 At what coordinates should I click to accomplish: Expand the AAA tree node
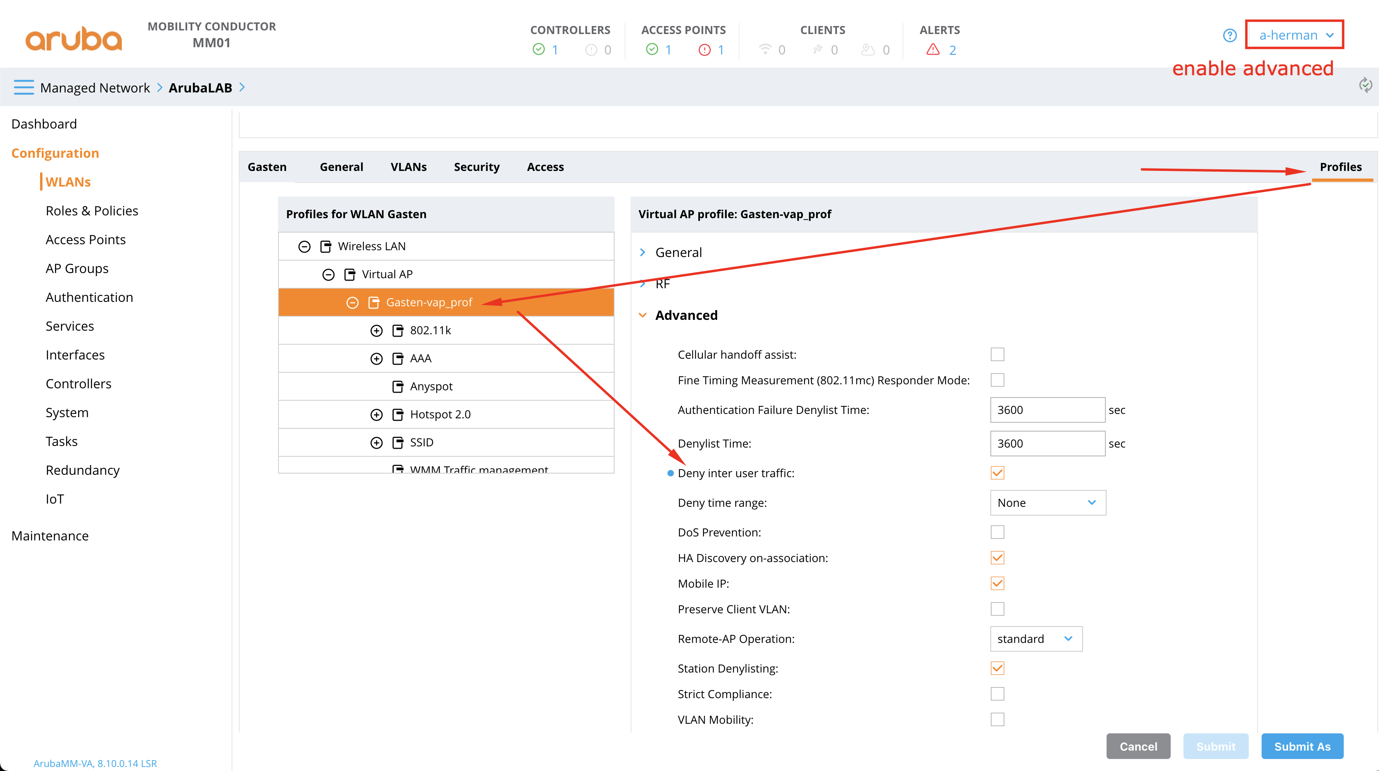pos(376,359)
